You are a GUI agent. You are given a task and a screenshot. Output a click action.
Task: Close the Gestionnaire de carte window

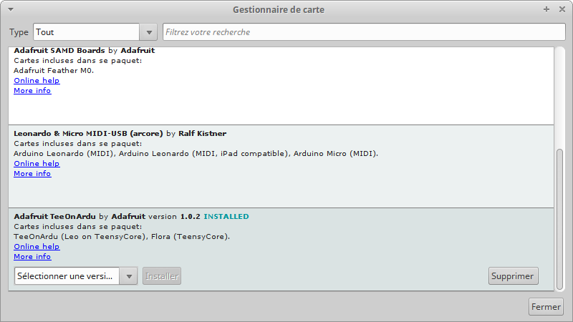pos(562,9)
